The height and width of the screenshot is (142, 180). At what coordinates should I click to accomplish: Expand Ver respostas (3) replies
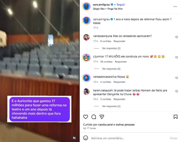pyautogui.click(x=111, y=48)
